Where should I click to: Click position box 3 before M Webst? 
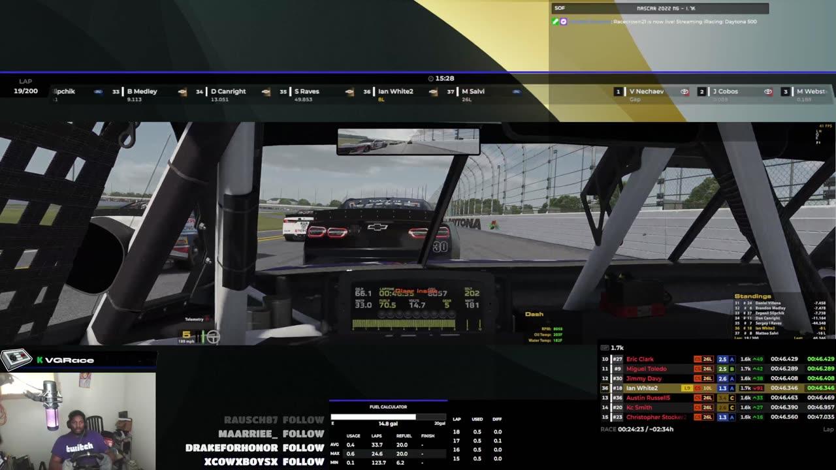[x=785, y=92]
